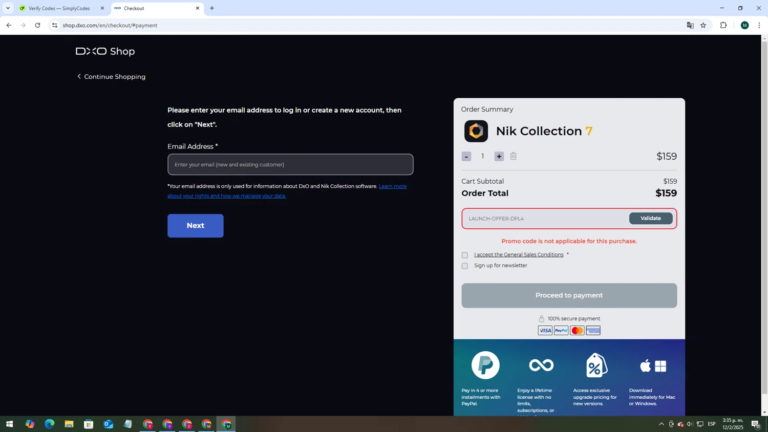Open the tab search dropdown arrow
Screen dimensions: 768x432
pyautogui.click(x=8, y=8)
